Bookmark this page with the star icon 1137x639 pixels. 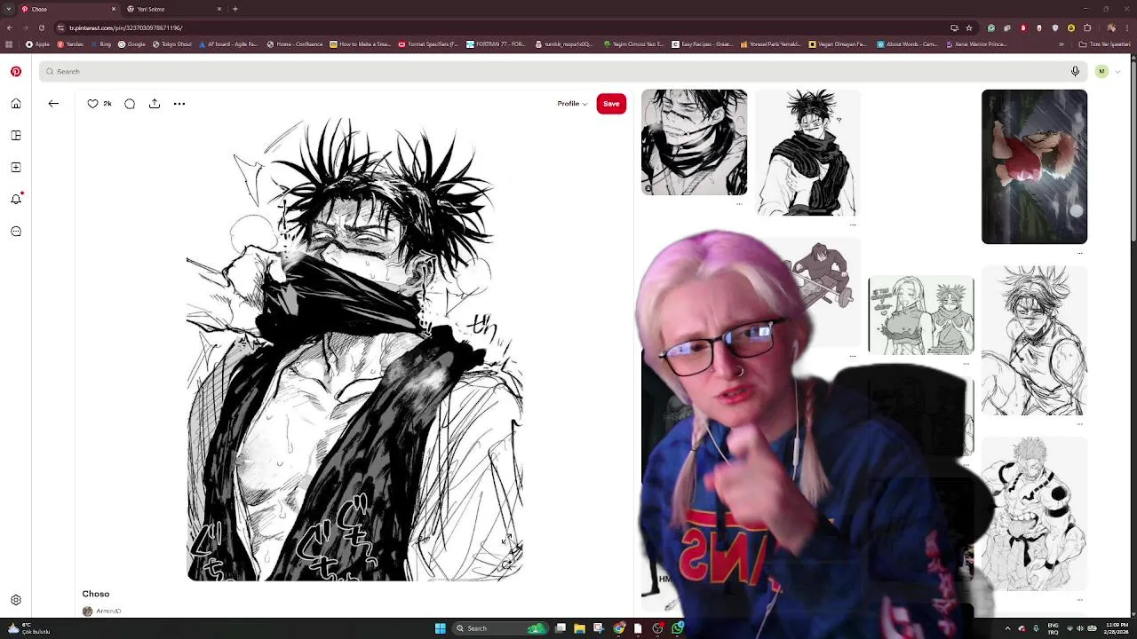(969, 28)
